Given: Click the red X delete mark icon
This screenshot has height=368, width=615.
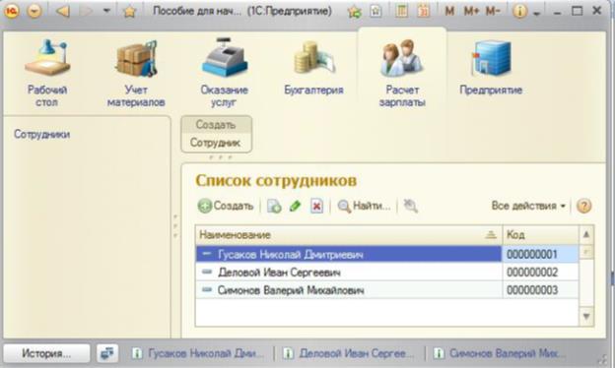Looking at the screenshot, I should [x=316, y=206].
